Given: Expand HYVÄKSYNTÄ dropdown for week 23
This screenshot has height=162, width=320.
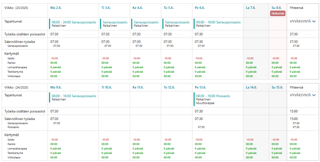Looking at the screenshot, I should pyautogui.click(x=303, y=21).
